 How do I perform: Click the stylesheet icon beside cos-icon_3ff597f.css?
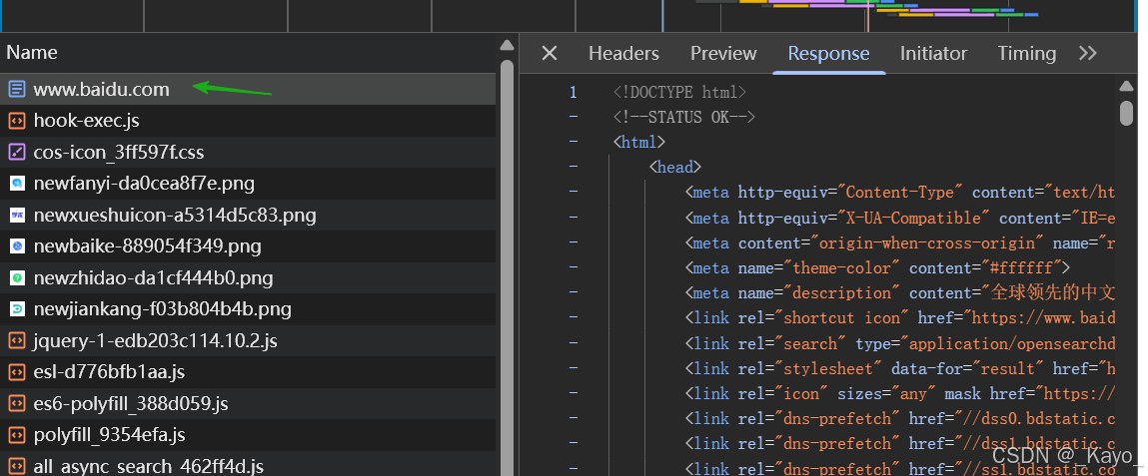pos(16,152)
